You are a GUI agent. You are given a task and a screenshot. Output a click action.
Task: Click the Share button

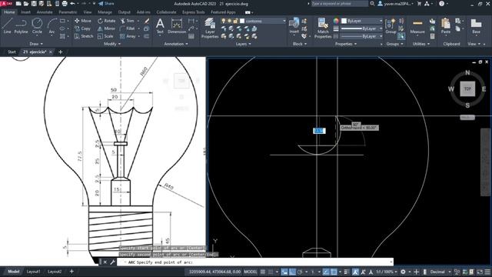[106, 3]
